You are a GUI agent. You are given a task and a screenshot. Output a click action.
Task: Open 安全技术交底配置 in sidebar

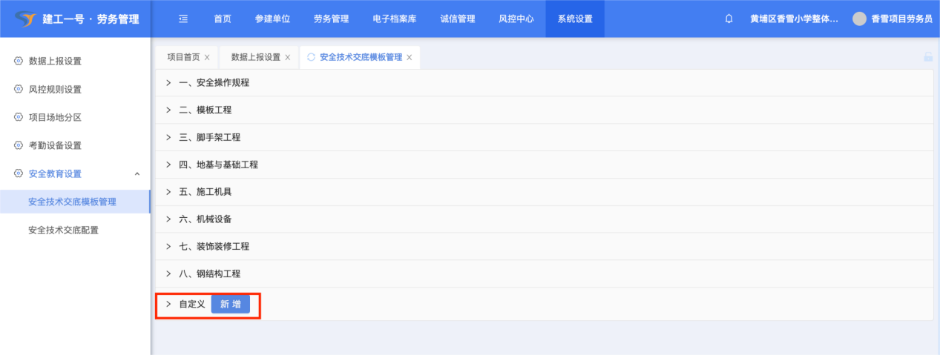tap(63, 230)
